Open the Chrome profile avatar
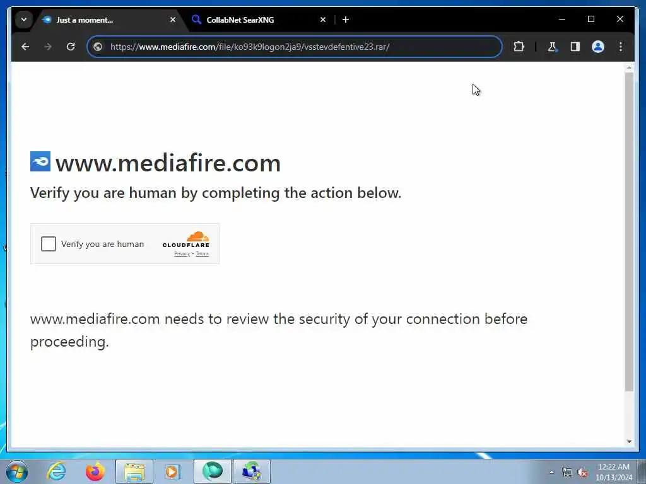The image size is (646, 484). click(x=598, y=47)
